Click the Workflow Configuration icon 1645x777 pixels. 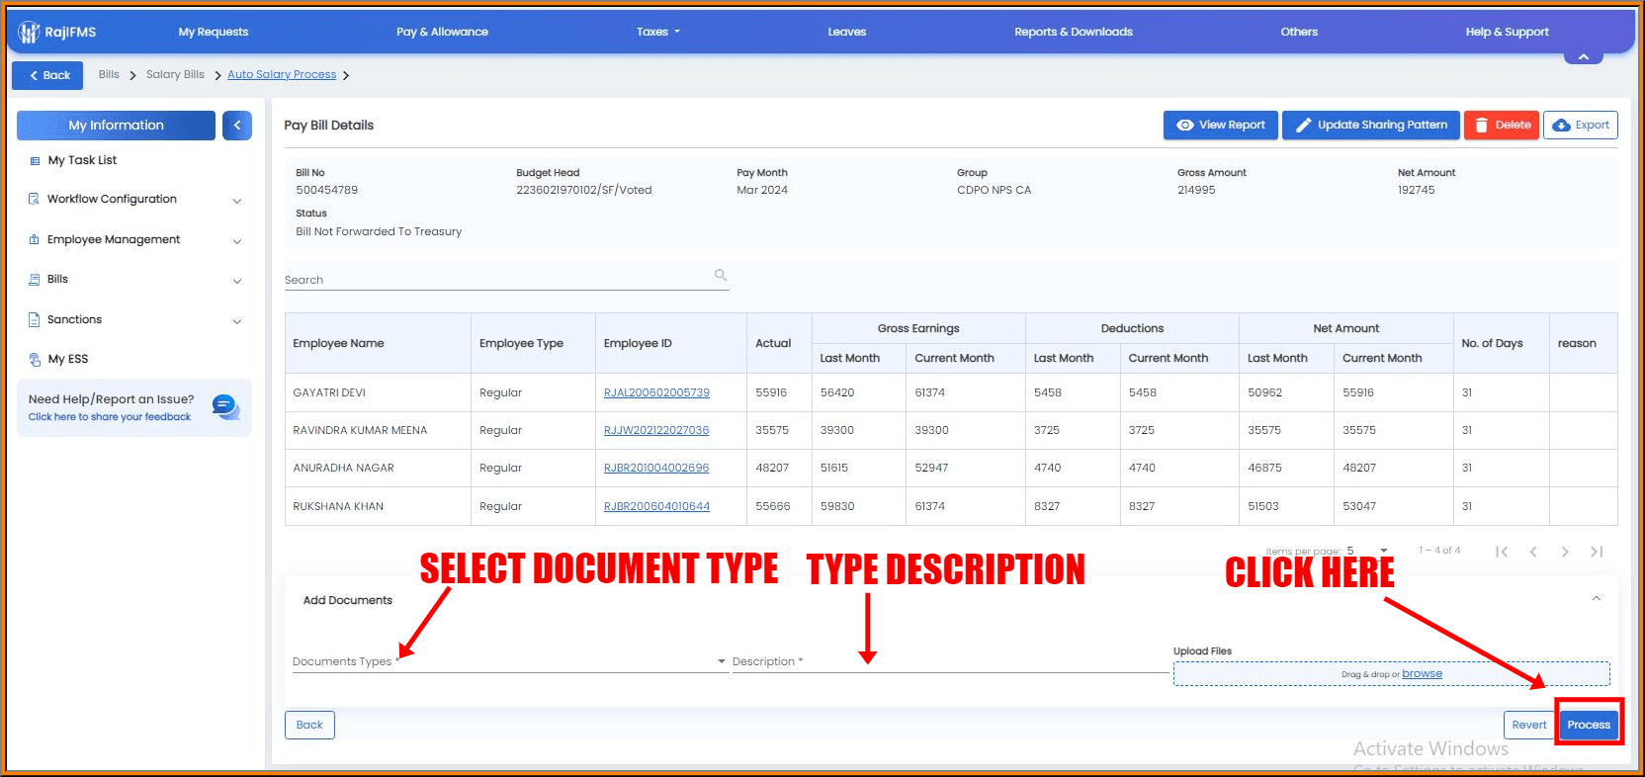[35, 199]
